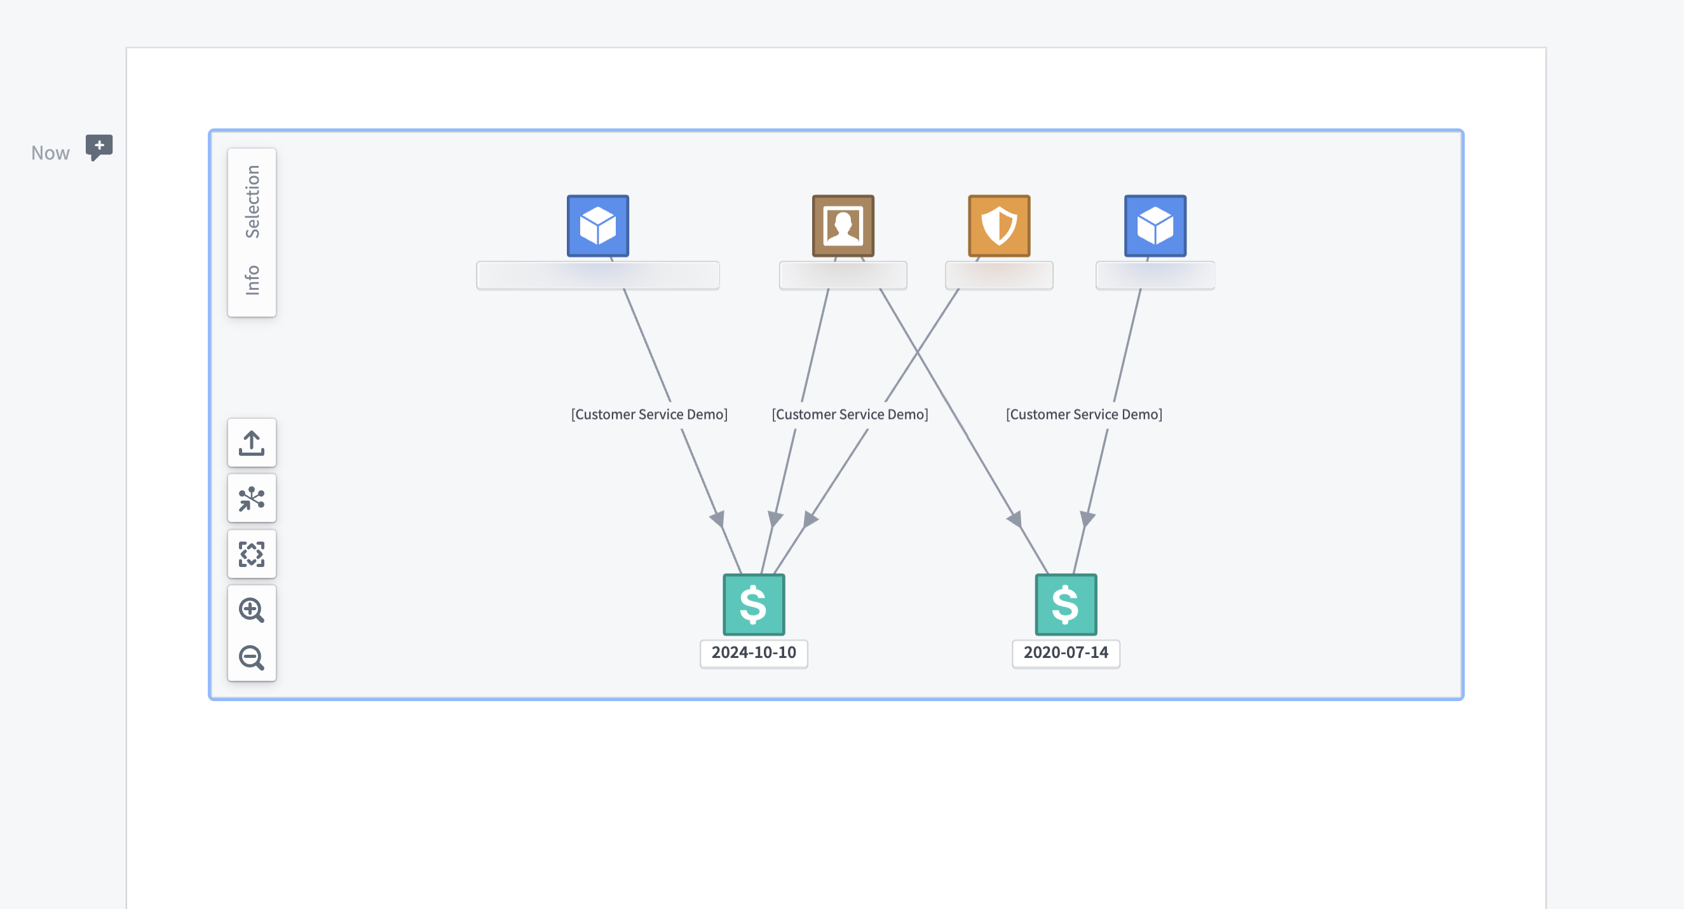Image resolution: width=1684 pixels, height=909 pixels.
Task: Click the graph layout nodes icon
Action: point(252,498)
